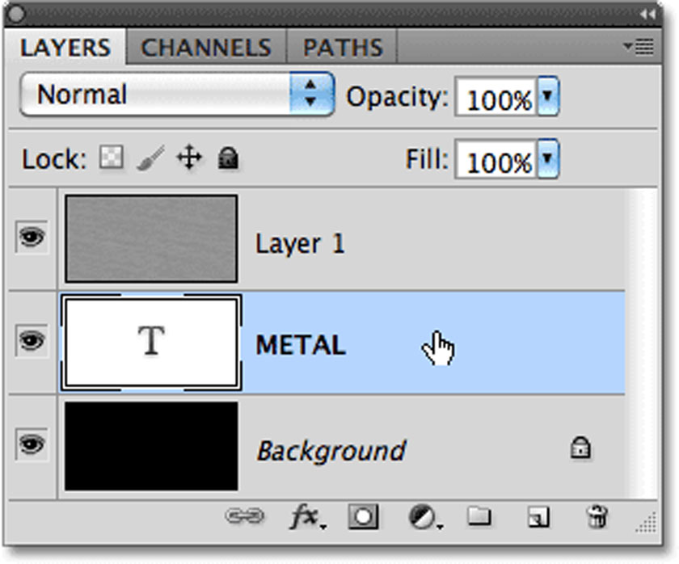Lock transparent pixels

point(112,157)
